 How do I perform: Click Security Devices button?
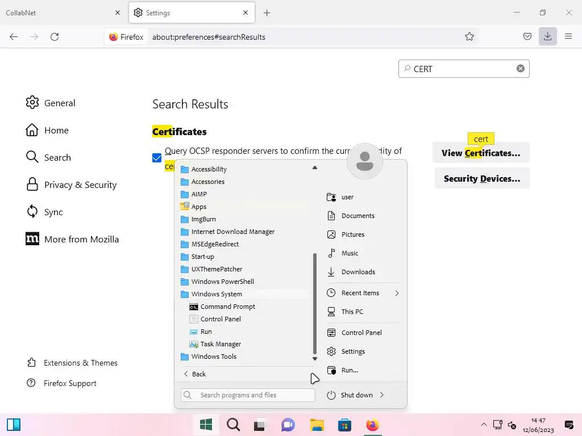tap(482, 178)
